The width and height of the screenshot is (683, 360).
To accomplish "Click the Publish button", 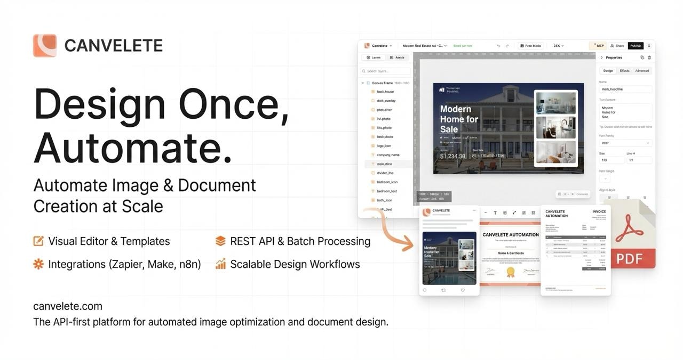I will click(x=636, y=46).
